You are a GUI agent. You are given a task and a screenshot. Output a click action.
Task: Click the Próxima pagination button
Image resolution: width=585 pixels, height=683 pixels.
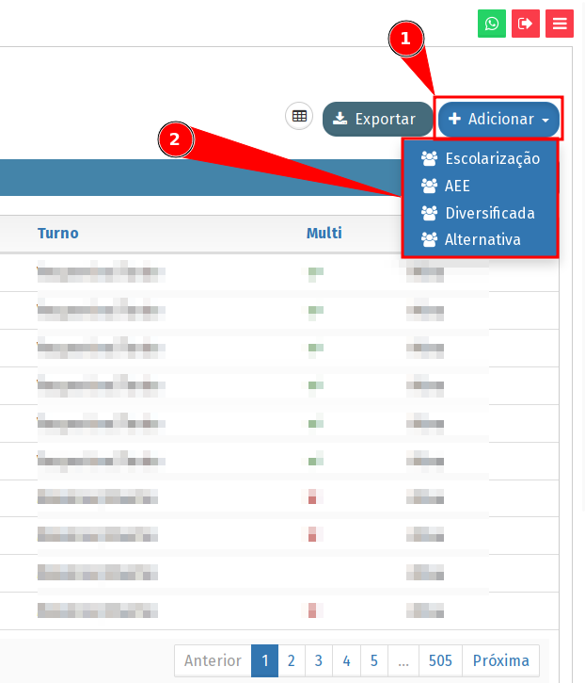[x=500, y=660]
